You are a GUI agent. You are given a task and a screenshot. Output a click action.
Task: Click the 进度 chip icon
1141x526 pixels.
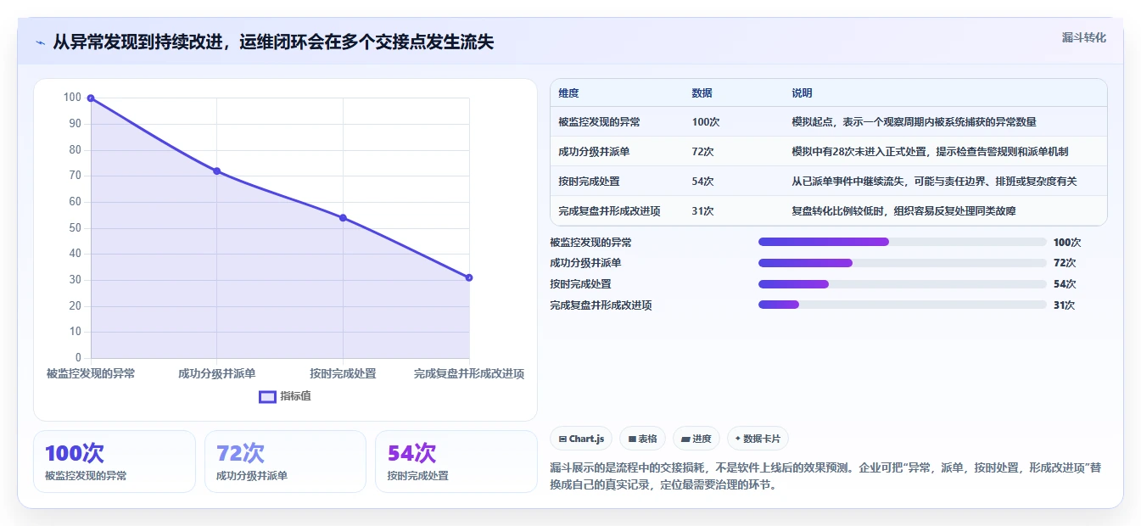point(685,439)
